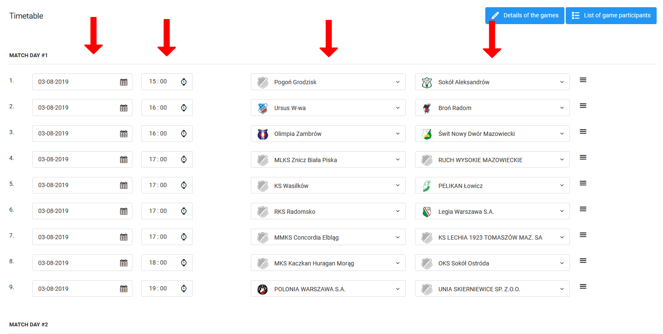Expand the PELIKAN Łowicz team dropdown

[492, 185]
